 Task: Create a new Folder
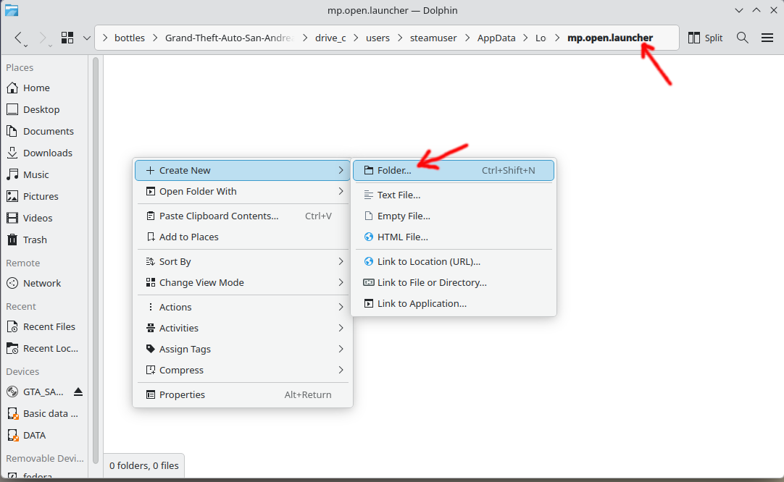pos(454,170)
